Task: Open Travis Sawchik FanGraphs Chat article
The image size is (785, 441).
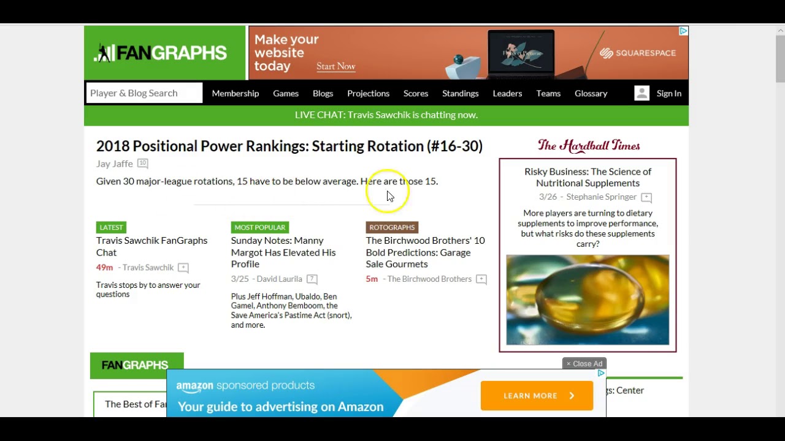Action: click(152, 246)
